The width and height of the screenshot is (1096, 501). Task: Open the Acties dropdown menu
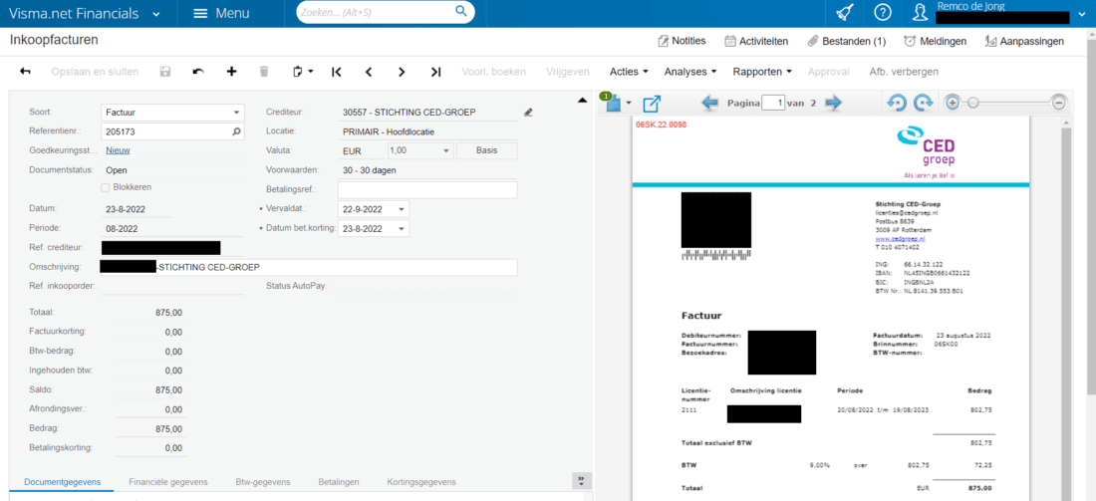(629, 72)
